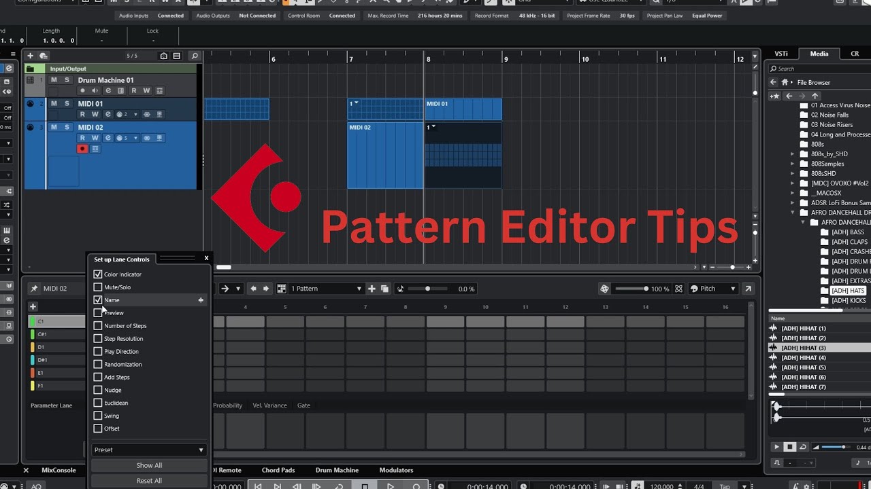Expand the ADSR LoFi Bonus folder
Viewport: 871px width, 489px height.
pyautogui.click(x=792, y=203)
